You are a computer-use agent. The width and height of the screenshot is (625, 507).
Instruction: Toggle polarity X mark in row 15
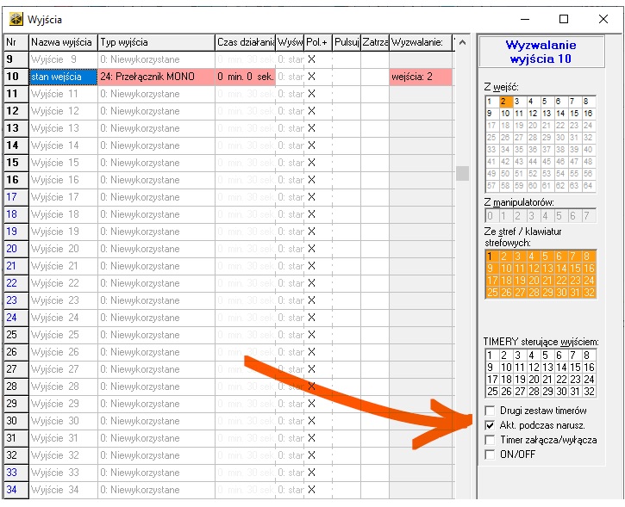(311, 163)
